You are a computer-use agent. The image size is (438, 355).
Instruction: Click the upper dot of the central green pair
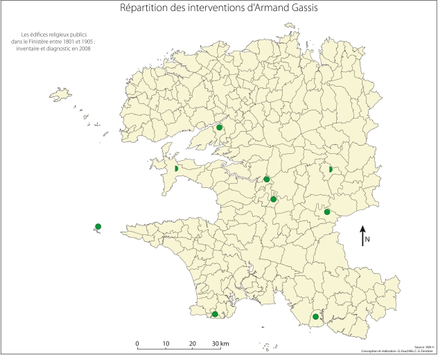point(267,180)
